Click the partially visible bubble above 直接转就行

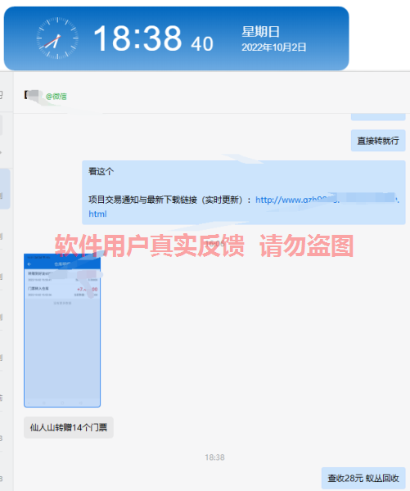tap(378, 117)
